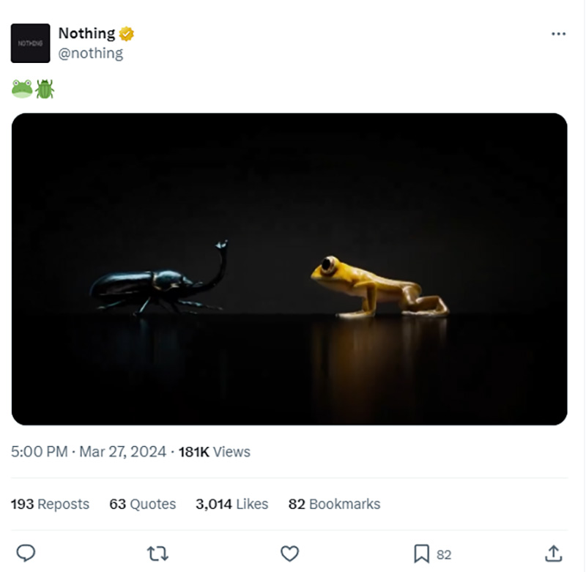Click the beetle emoji in post text

45,89
